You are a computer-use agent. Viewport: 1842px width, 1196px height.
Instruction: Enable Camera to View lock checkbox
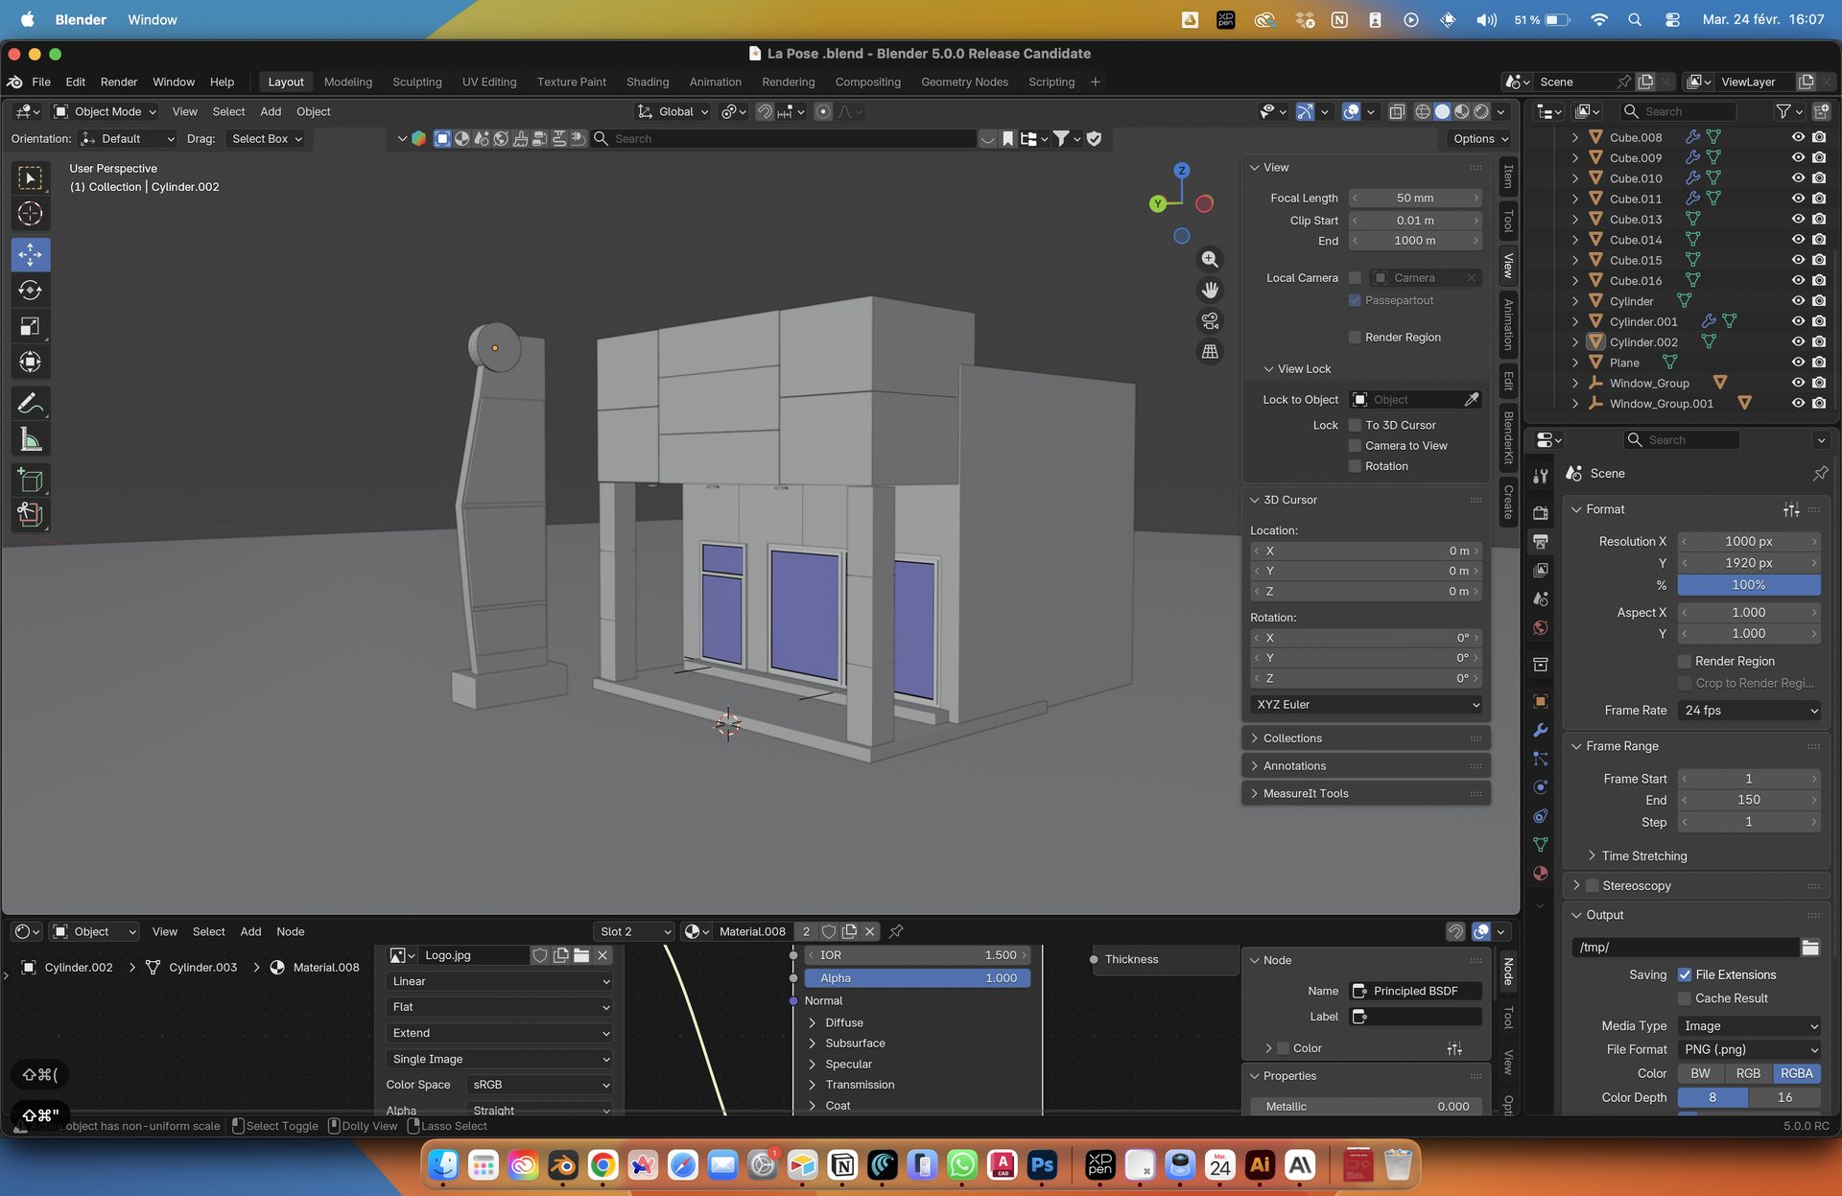(x=1355, y=445)
